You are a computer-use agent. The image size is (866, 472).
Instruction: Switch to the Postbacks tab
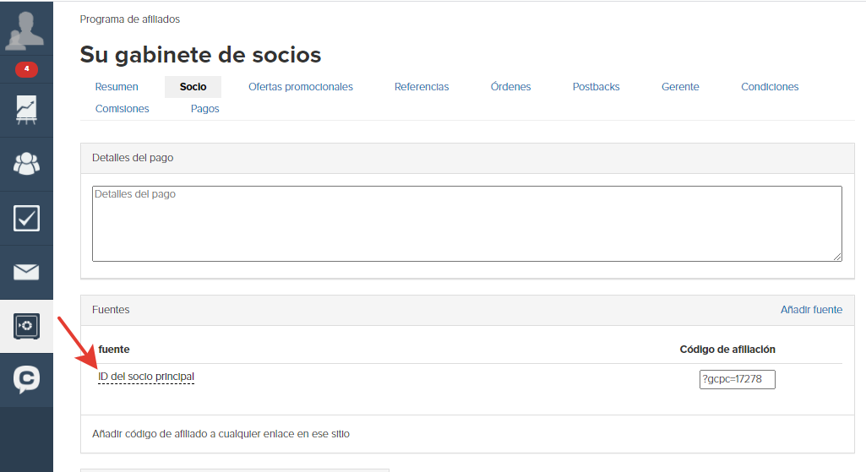[x=596, y=87]
